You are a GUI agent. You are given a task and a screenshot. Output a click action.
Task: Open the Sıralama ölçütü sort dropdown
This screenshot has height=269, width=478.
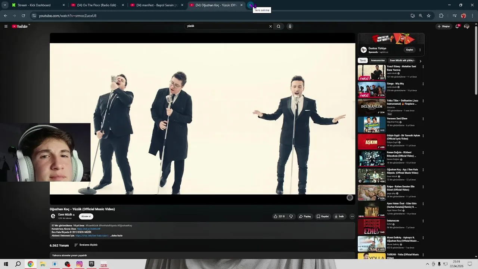(86, 245)
